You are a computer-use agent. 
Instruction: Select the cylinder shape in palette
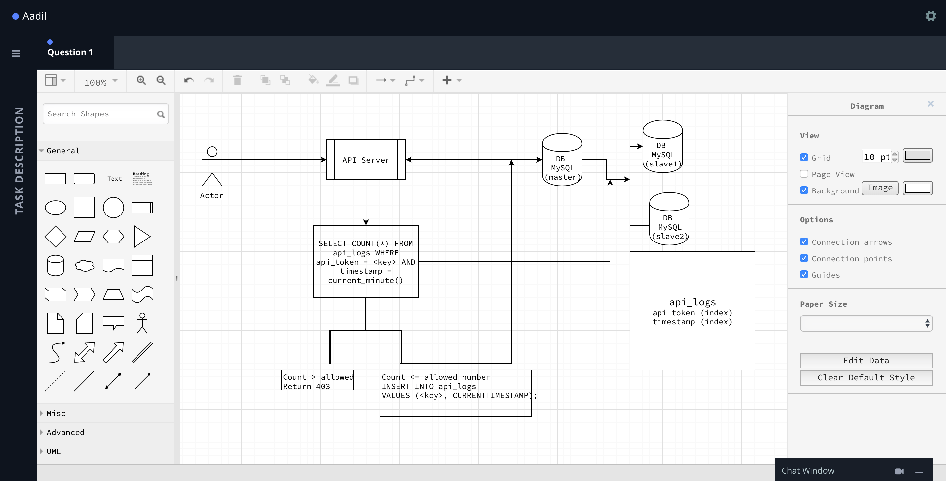56,265
